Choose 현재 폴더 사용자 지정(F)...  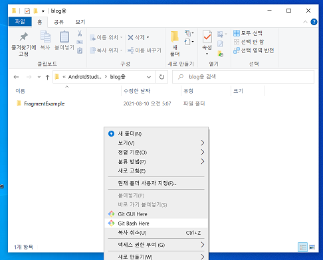[156, 183]
